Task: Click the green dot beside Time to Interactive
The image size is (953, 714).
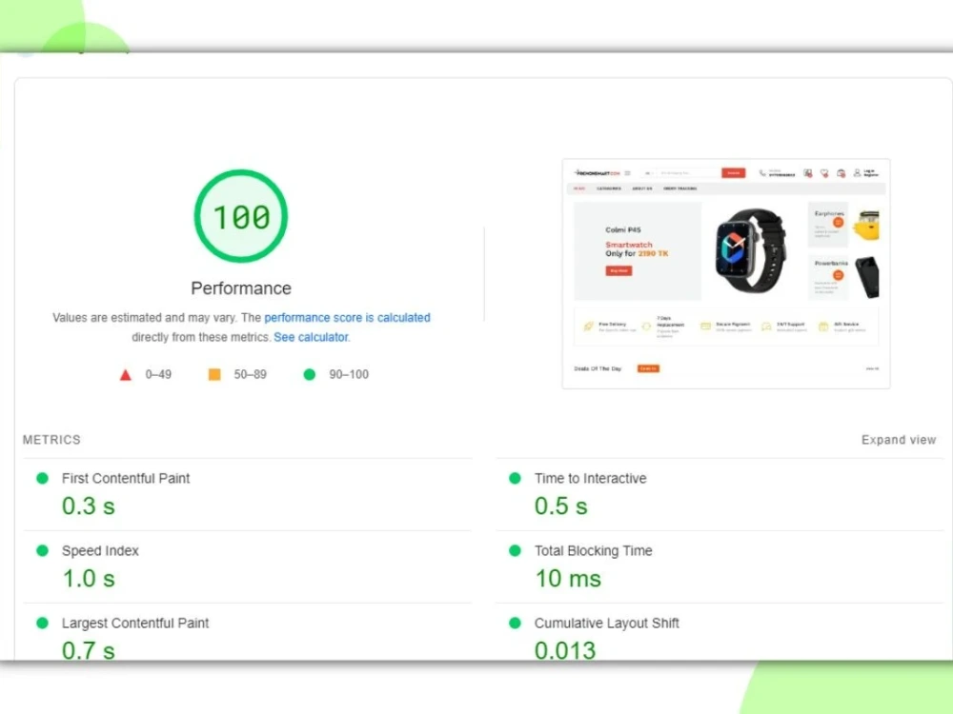Action: click(x=515, y=479)
